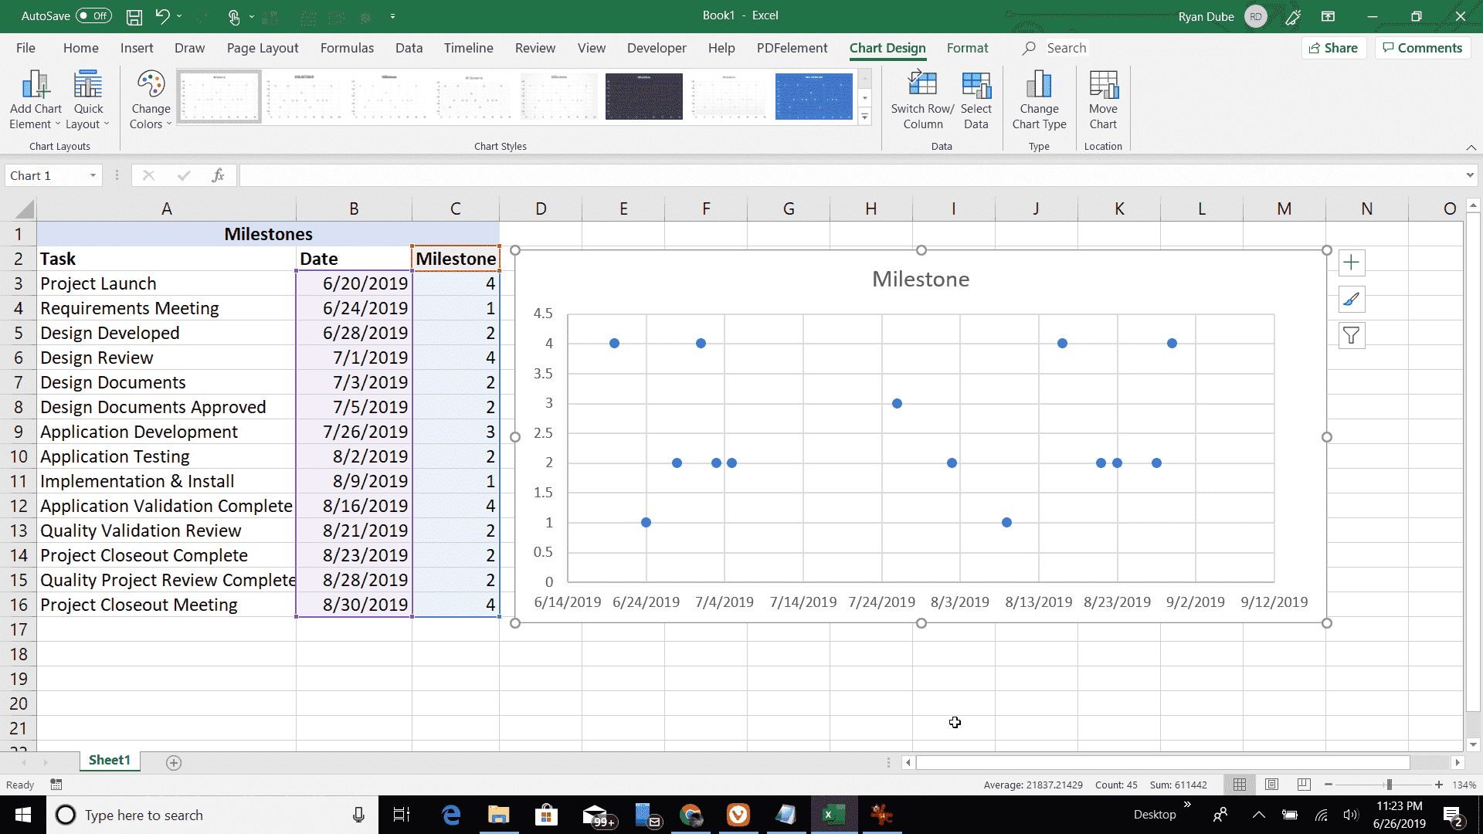Open the Chart Filters funnel button
Screen dimensions: 1483x834
tap(1352, 336)
